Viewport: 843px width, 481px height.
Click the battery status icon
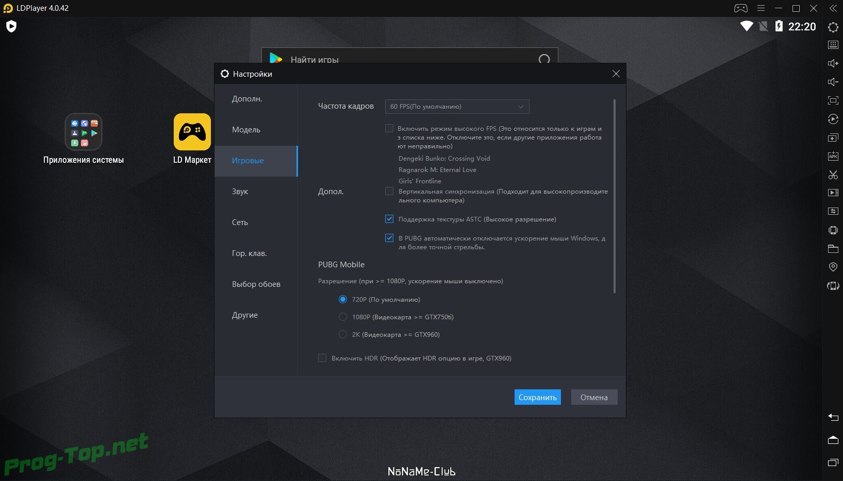pos(779,26)
